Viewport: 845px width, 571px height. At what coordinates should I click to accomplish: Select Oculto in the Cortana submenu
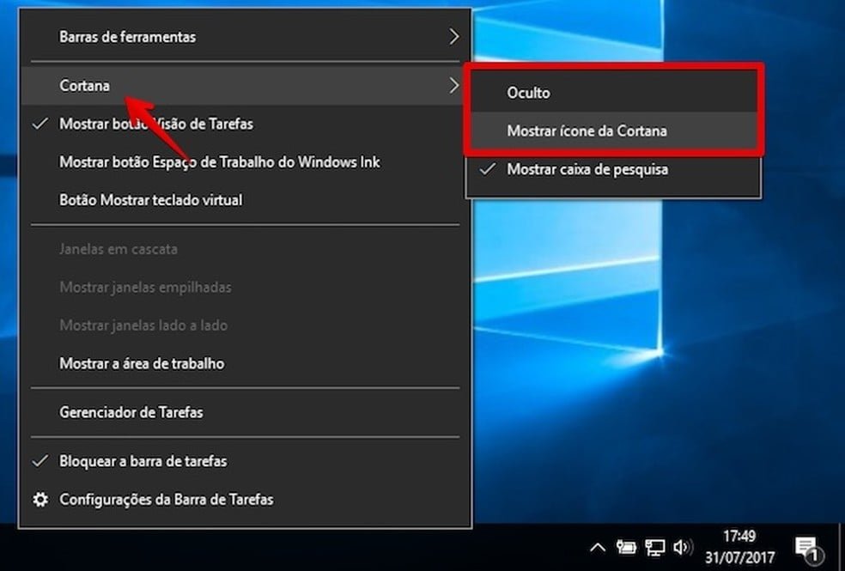[x=526, y=92]
